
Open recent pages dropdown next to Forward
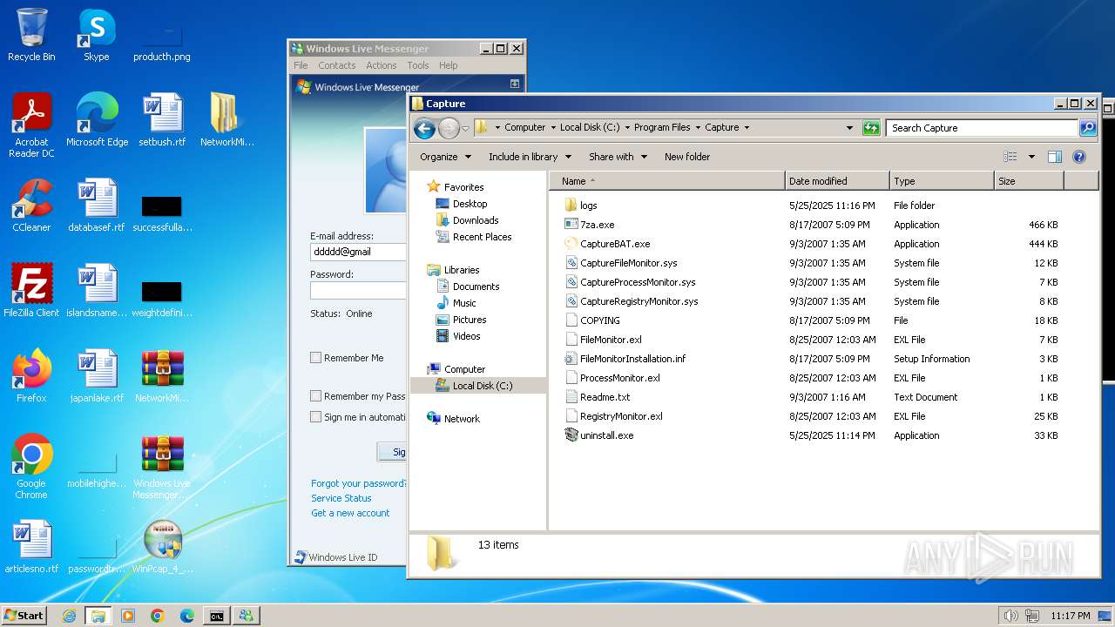point(465,129)
